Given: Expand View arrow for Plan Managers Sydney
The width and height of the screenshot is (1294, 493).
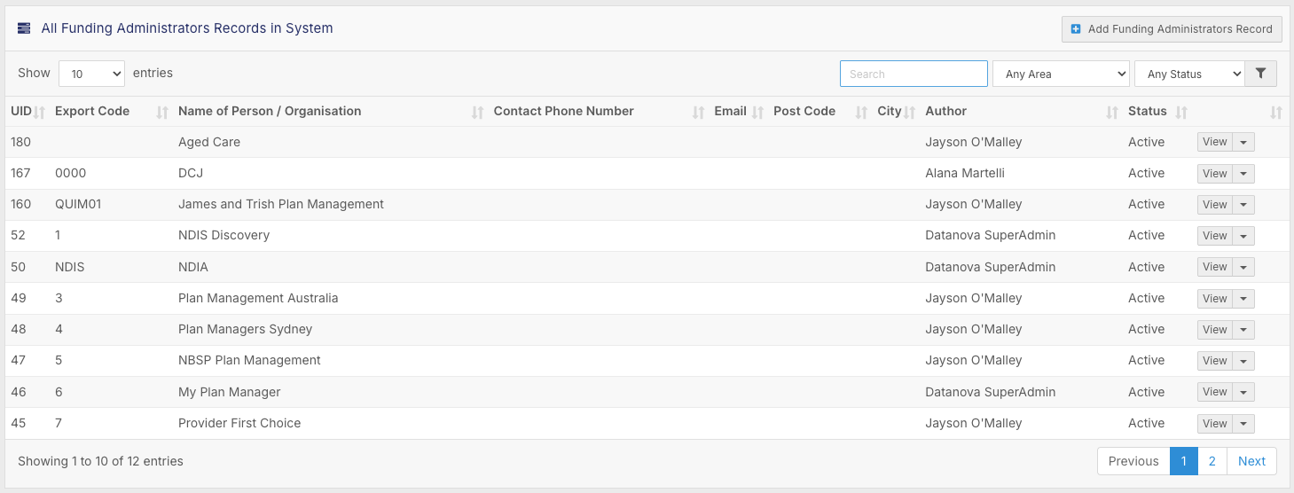Looking at the screenshot, I should coord(1243,330).
